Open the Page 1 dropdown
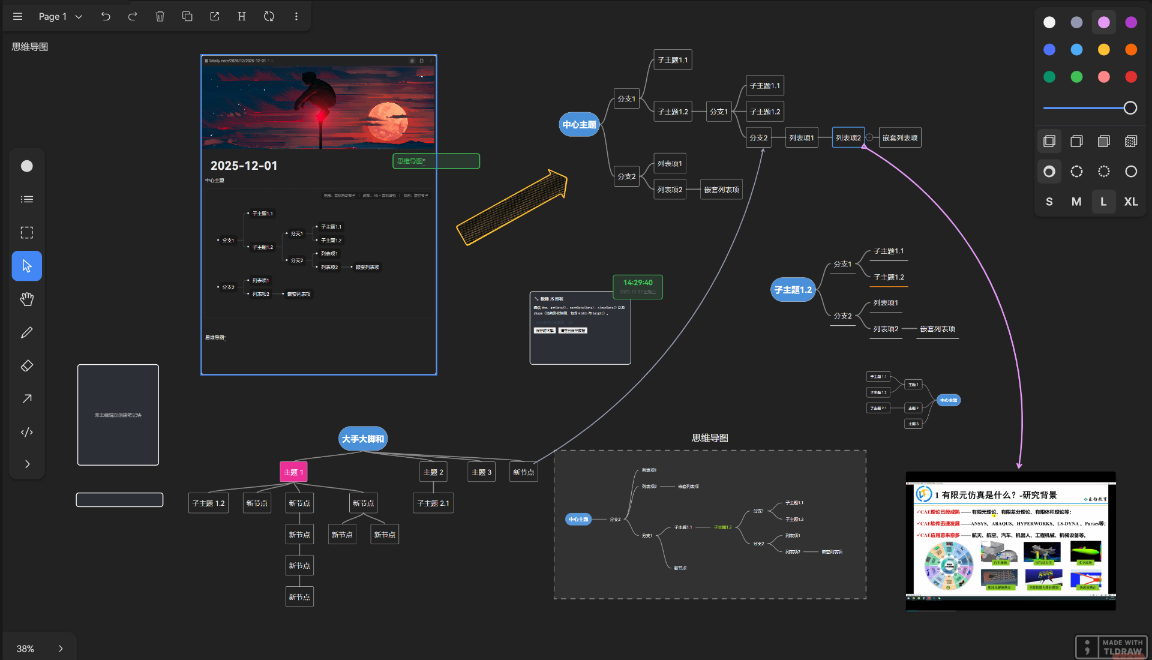This screenshot has width=1152, height=660. (x=60, y=16)
